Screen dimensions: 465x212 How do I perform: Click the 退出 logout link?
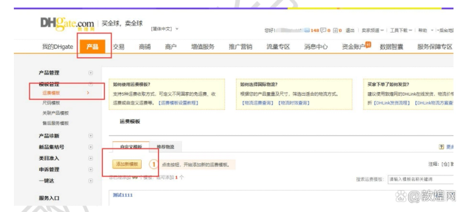[x=350, y=31]
